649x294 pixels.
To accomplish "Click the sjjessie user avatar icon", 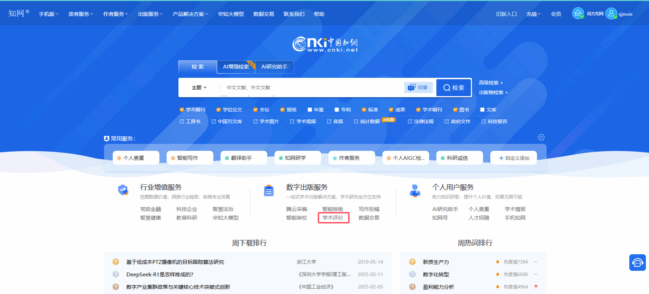I will pyautogui.click(x=611, y=13).
